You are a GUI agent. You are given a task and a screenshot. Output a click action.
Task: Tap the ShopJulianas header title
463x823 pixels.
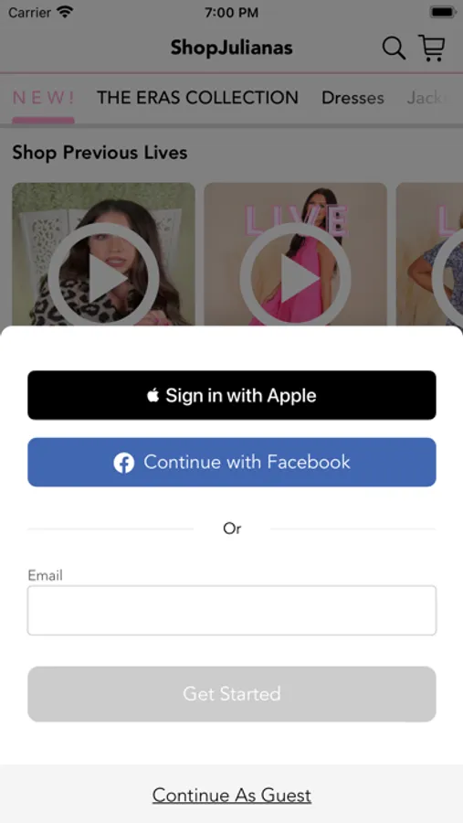pyautogui.click(x=231, y=48)
